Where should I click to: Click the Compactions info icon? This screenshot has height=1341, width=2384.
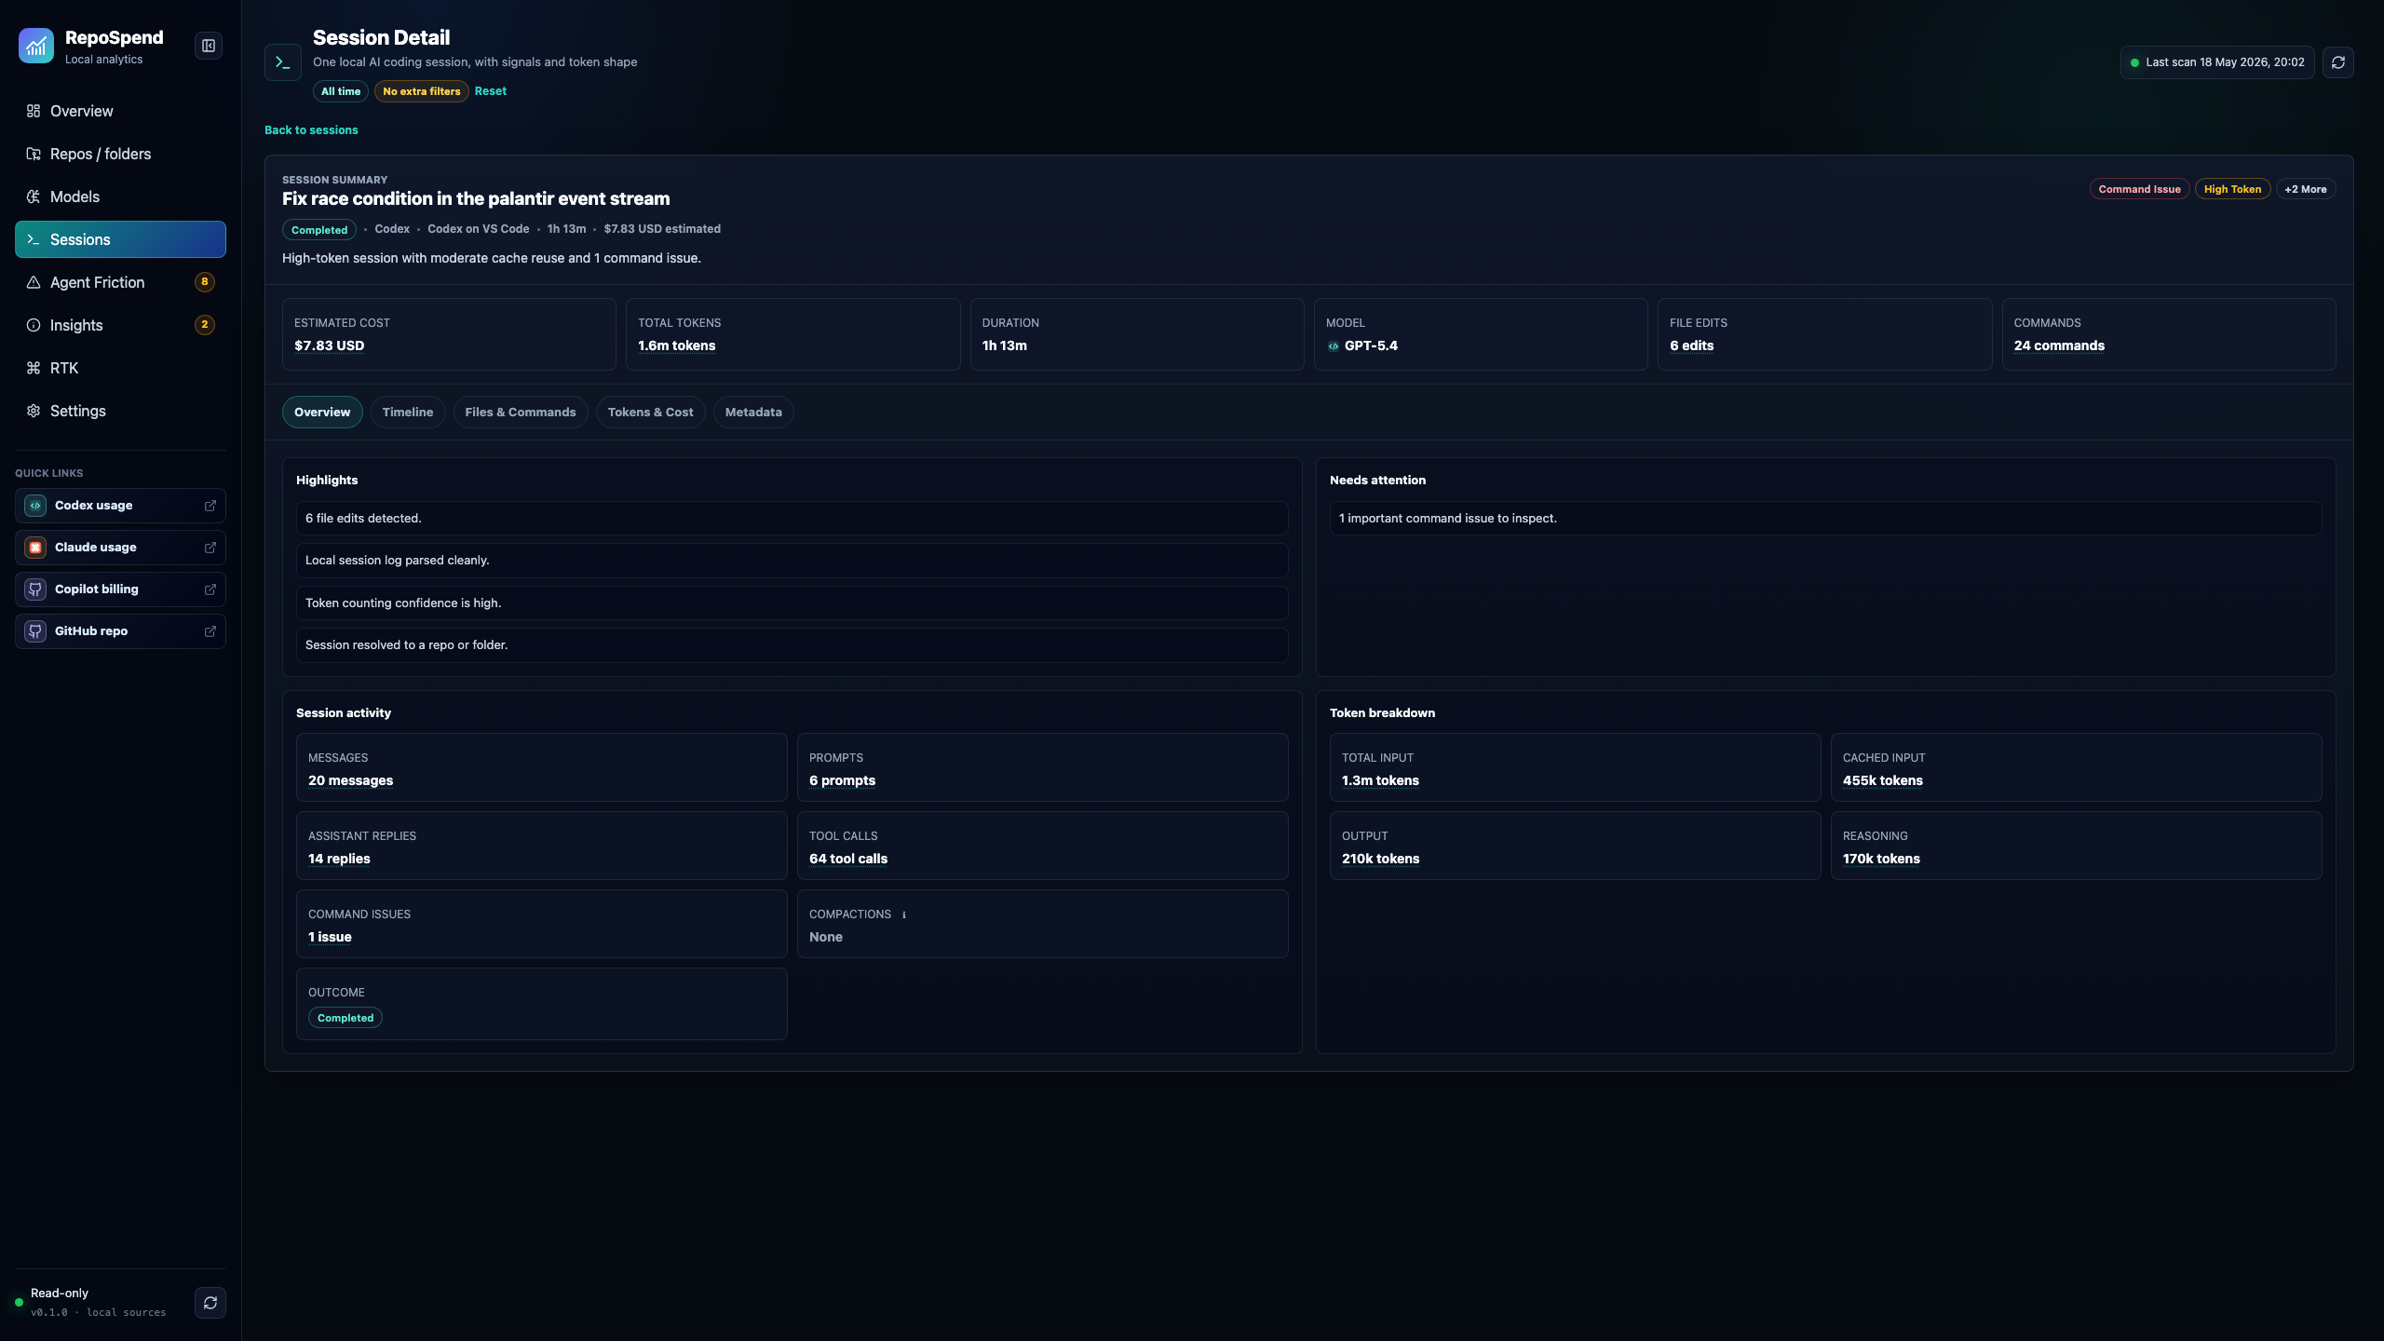coord(903,914)
